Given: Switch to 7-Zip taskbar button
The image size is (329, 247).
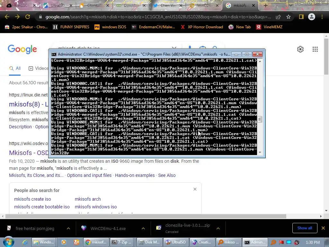Looking at the screenshot, I should tap(122, 242).
